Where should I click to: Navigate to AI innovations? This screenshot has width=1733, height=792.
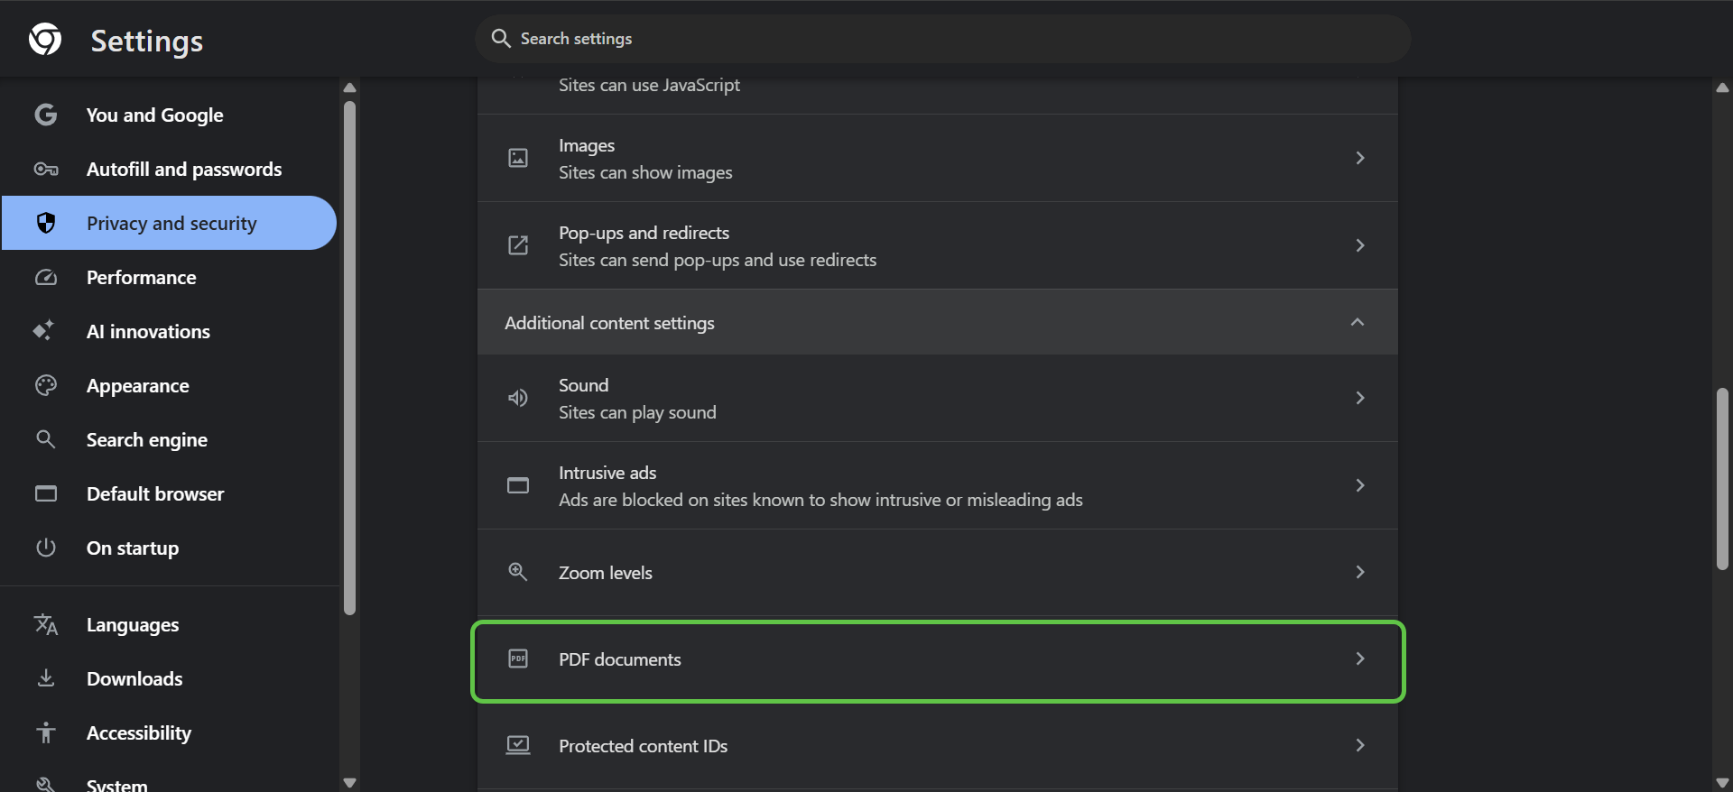pyautogui.click(x=169, y=331)
